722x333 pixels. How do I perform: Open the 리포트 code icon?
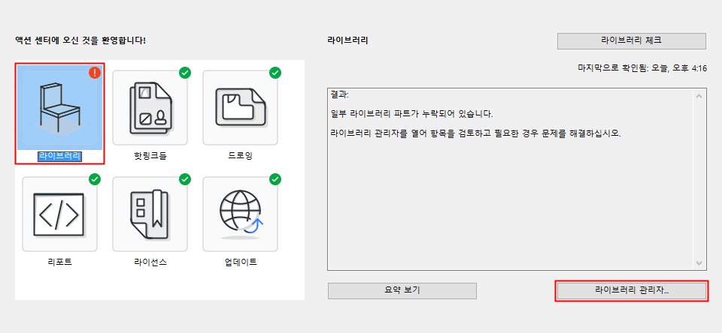[60, 214]
